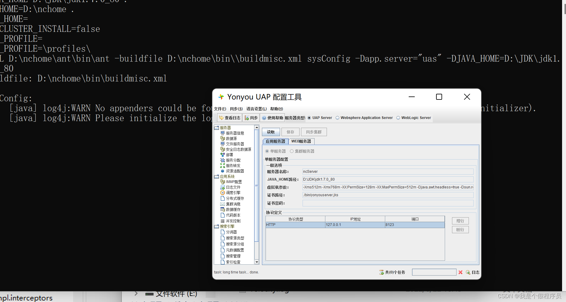Select the 集群服务器 radio button
Screen dimensions: 566x302
point(302,151)
